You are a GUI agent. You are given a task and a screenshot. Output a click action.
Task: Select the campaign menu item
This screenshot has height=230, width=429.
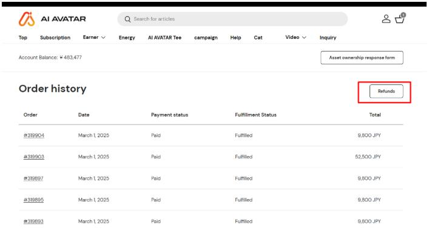click(206, 38)
